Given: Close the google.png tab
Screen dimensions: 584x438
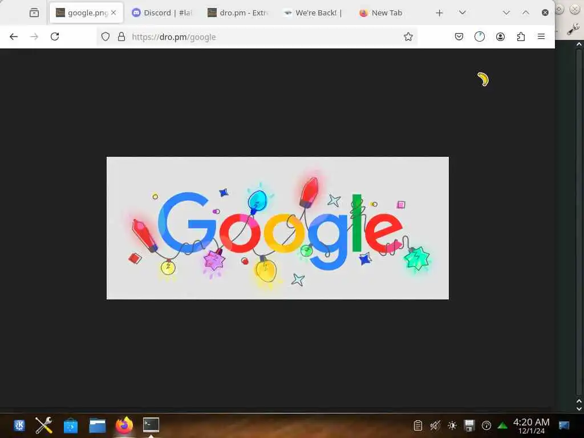Looking at the screenshot, I should (113, 13).
